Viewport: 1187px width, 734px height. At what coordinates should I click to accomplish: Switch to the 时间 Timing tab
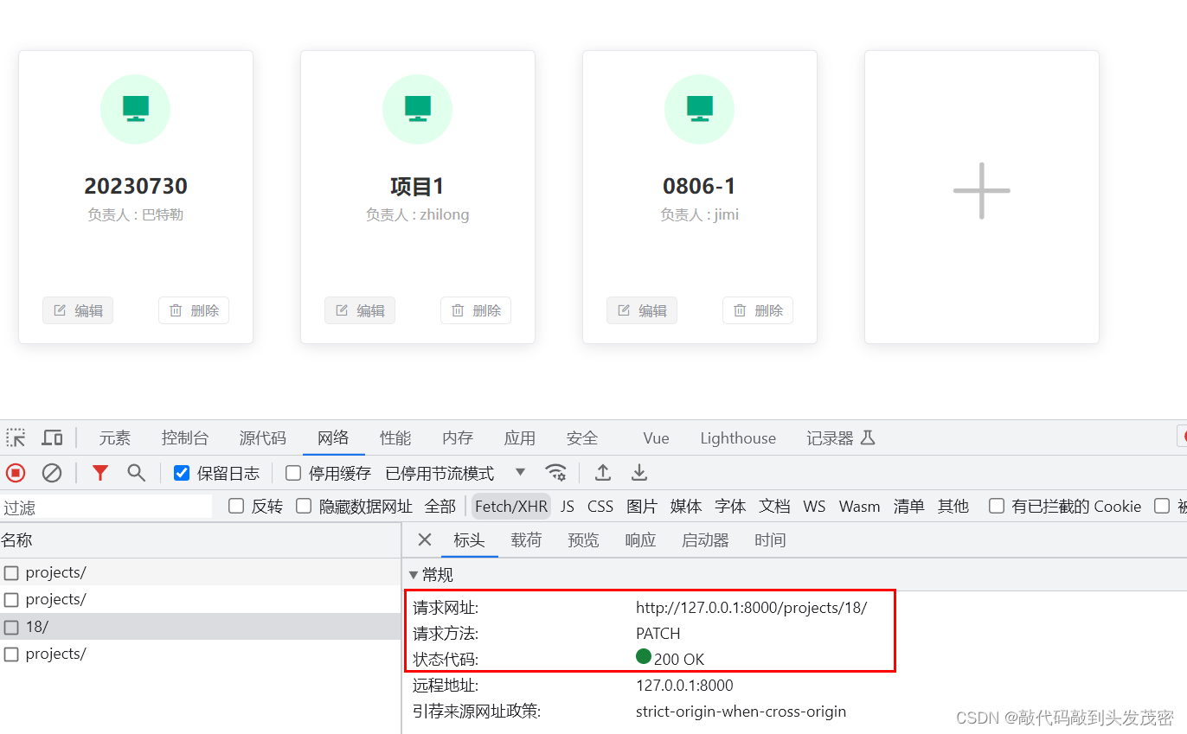tap(770, 540)
